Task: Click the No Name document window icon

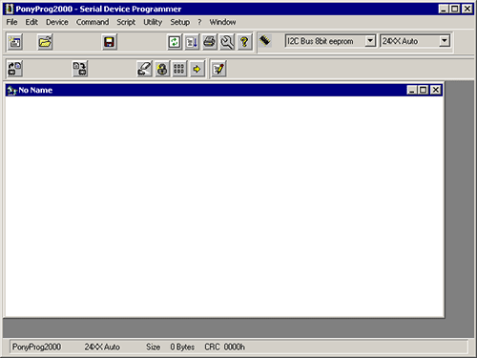Action: pos(12,91)
